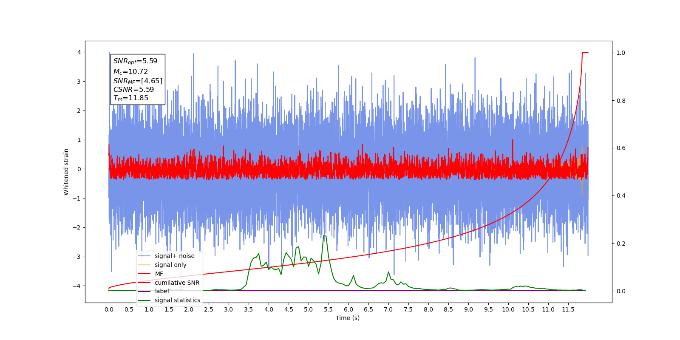Click the left y-axis tick label −3
The width and height of the screenshot is (680, 340).
(x=76, y=257)
